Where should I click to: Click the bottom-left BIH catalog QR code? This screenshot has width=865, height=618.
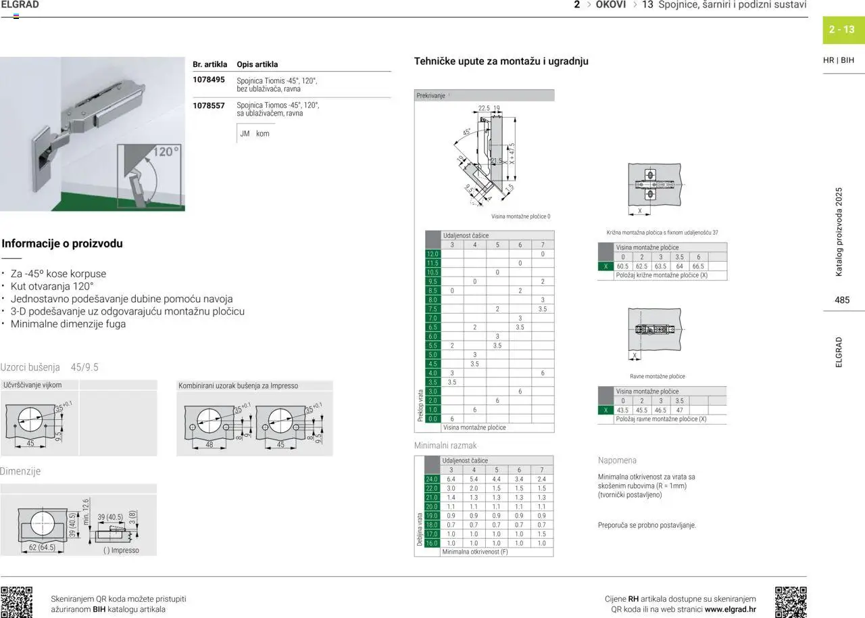click(x=16, y=602)
